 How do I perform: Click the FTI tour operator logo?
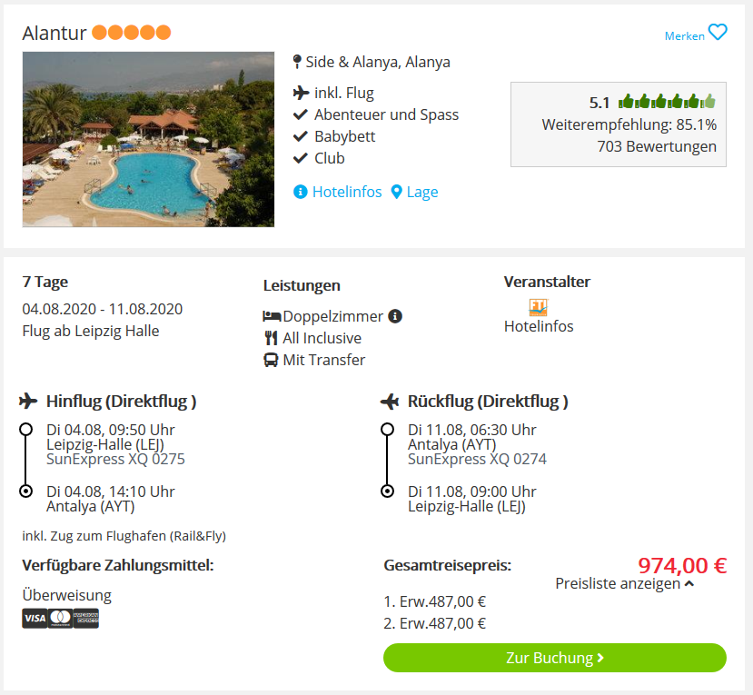539,307
